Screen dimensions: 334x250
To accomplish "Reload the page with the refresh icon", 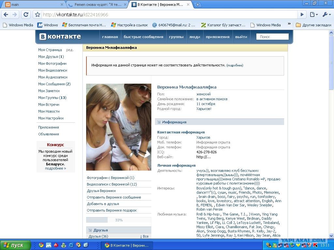I will click(x=26, y=14).
